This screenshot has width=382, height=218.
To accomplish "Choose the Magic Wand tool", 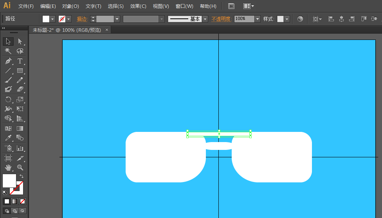I will point(8,51).
